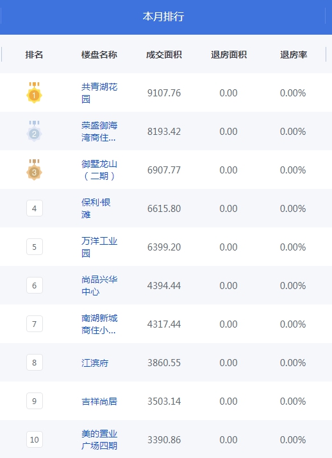
Task: Open 御墅龙山（二期） property link
Action: (99, 170)
